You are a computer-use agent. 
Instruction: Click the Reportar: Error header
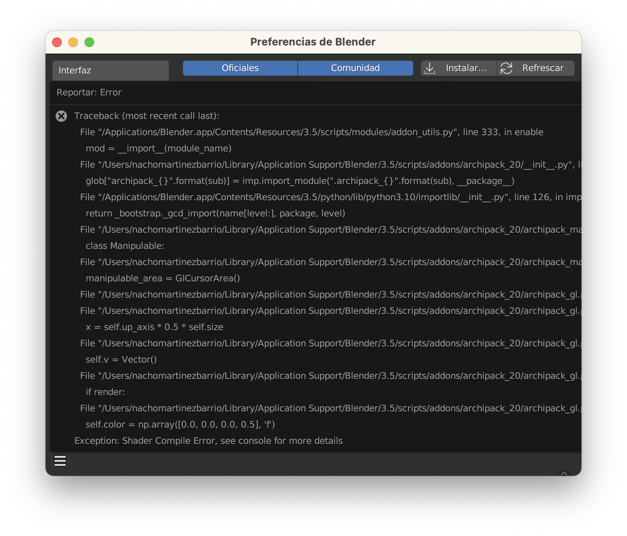89,92
